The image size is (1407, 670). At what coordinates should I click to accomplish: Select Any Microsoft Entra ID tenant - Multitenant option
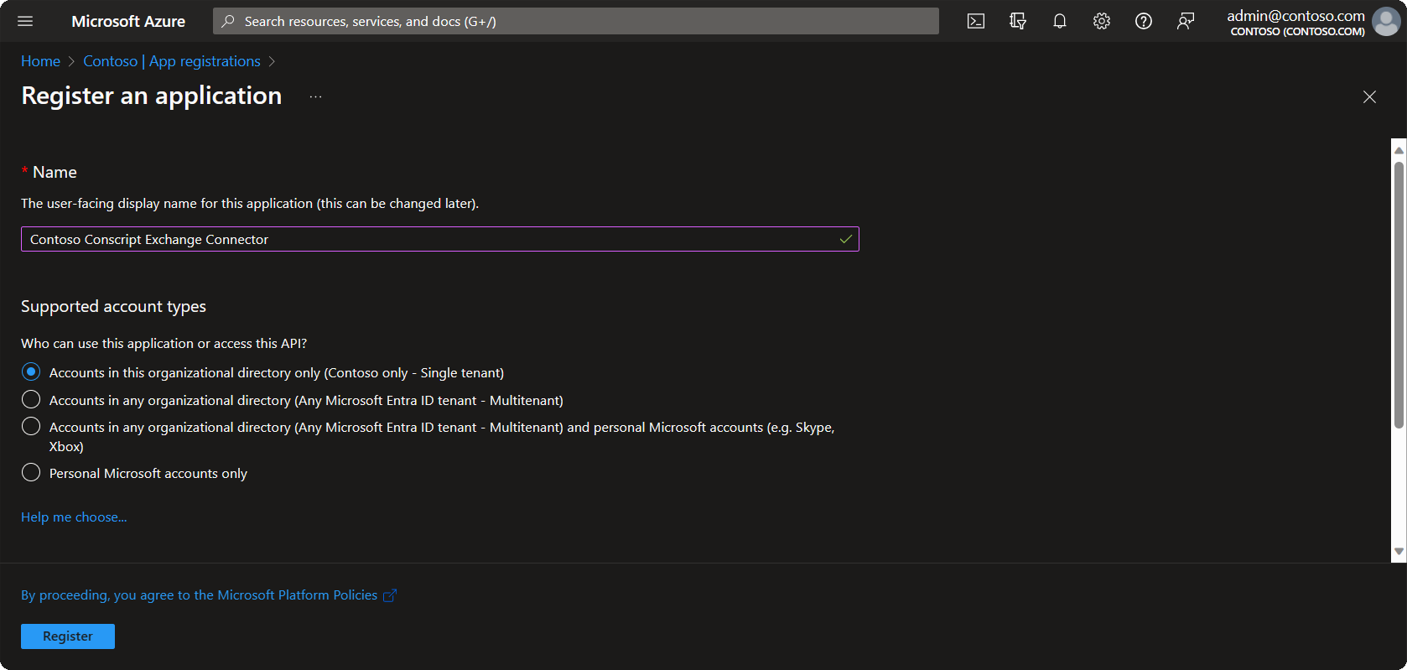click(31, 399)
